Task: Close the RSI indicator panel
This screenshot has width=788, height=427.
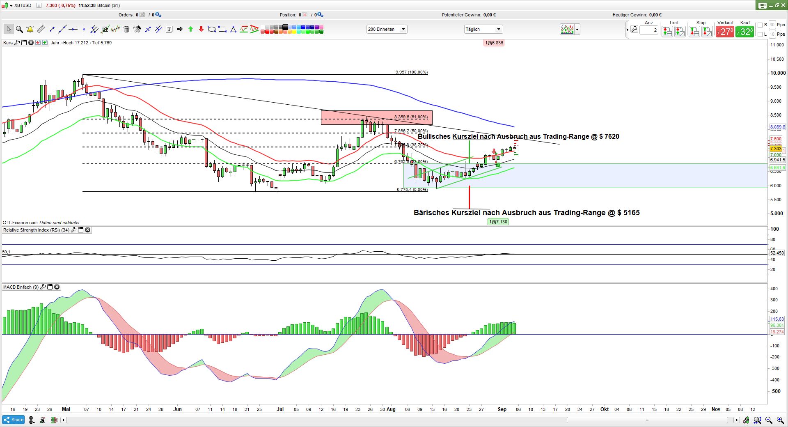Action: pos(88,230)
